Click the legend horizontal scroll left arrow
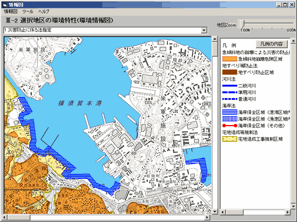Image resolution: width=297 pixels, height=222 pixels. tap(223, 212)
